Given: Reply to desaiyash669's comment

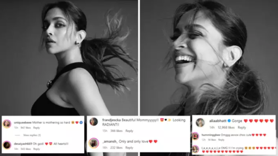Looking at the screenshot, I should (37, 149).
